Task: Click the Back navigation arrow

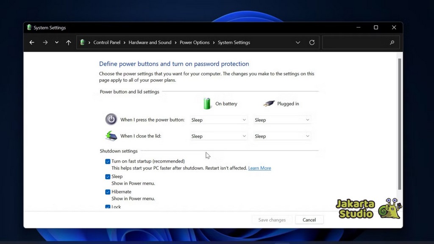Action: [32, 42]
